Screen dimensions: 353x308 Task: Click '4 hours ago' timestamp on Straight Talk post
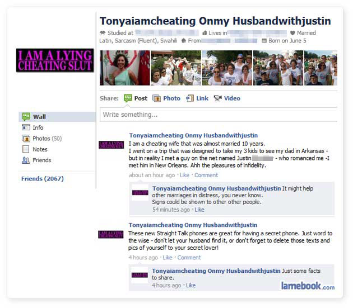click(x=143, y=258)
